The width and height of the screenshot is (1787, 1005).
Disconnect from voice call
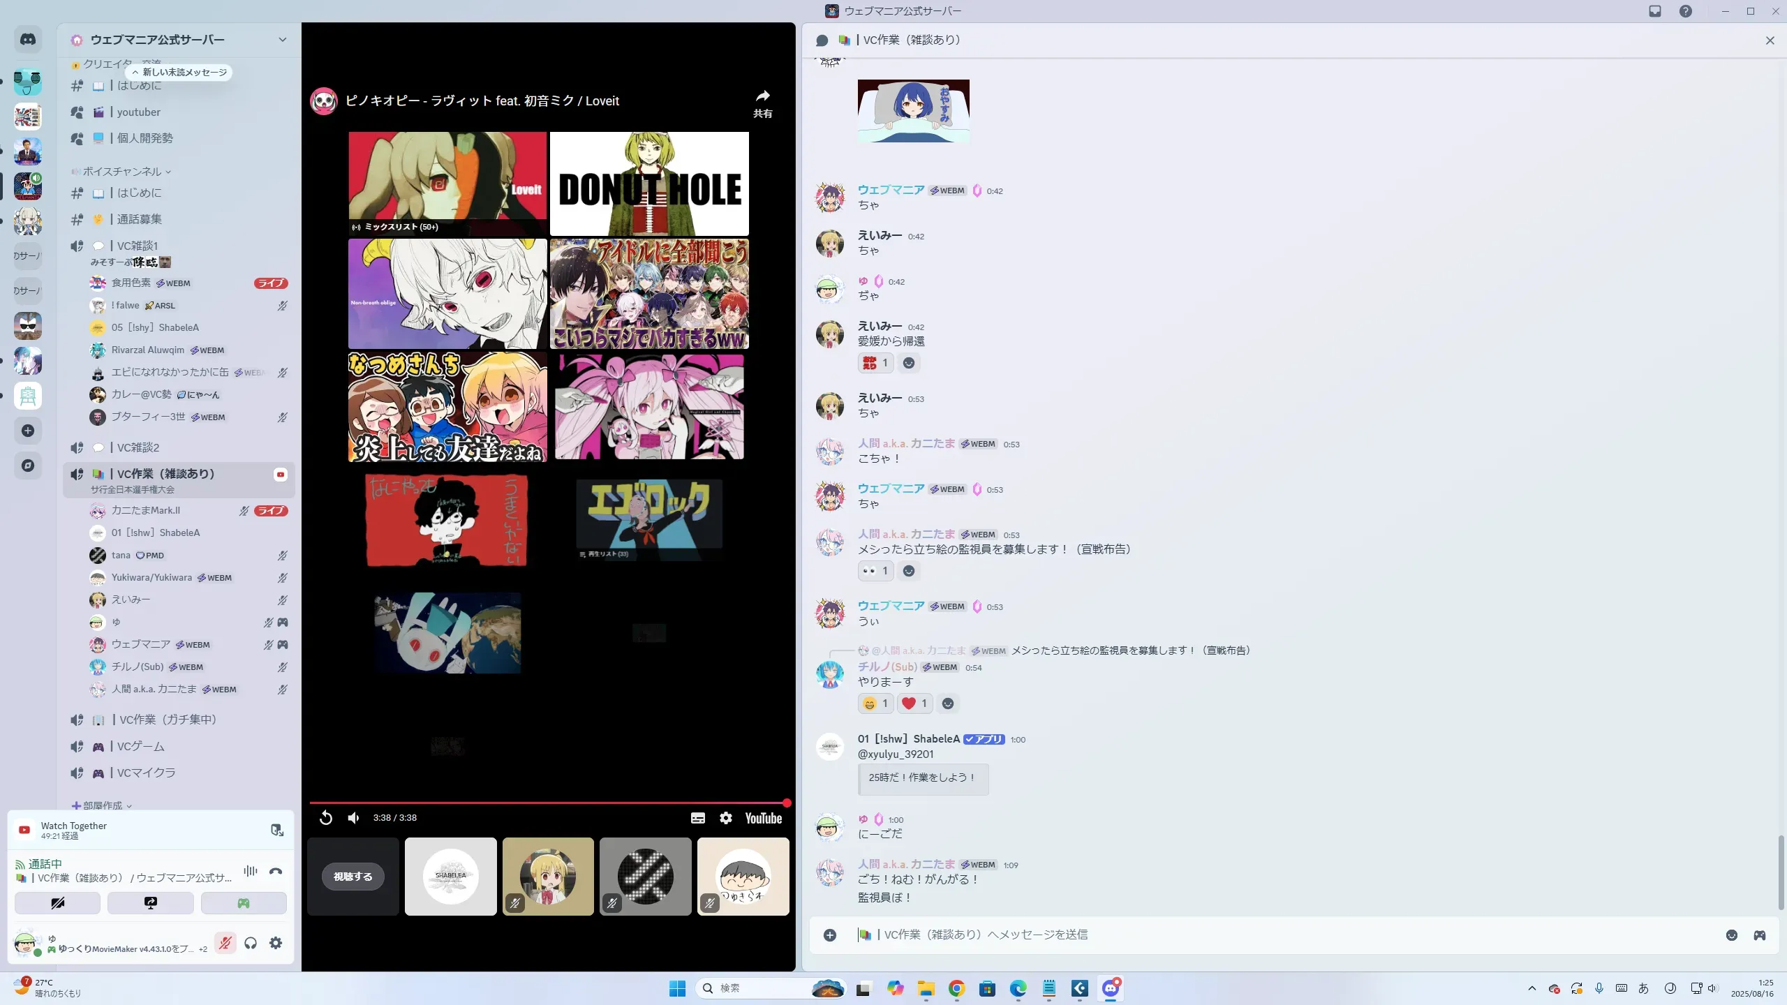pyautogui.click(x=276, y=871)
